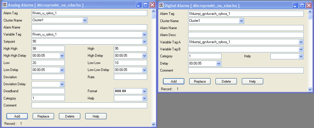Expand High Delay dropdown

(145, 56)
